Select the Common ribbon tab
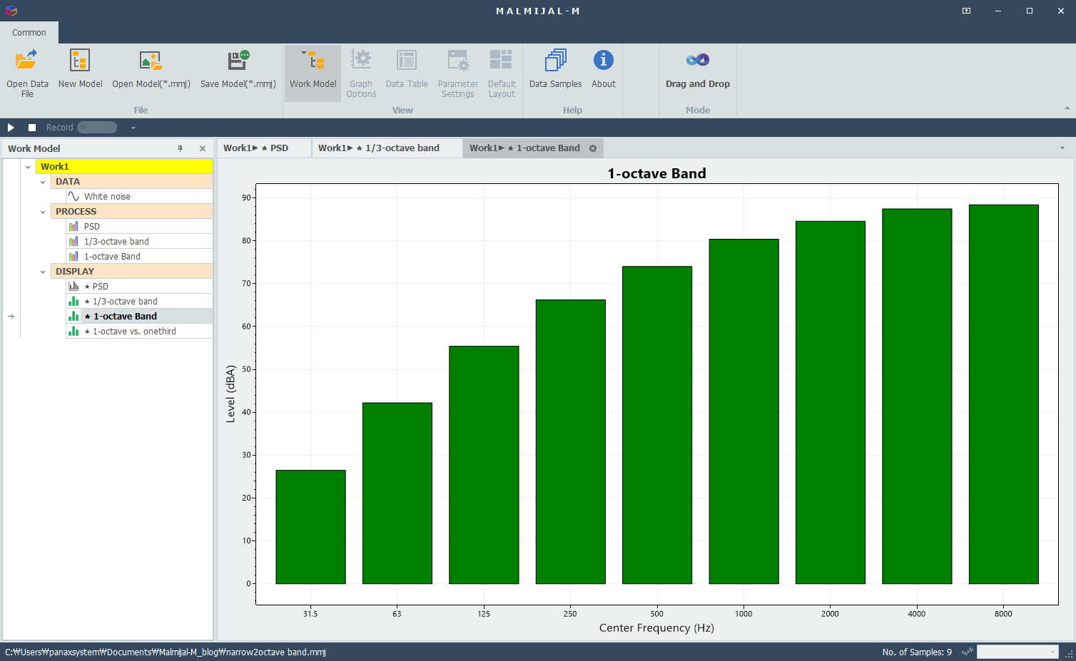This screenshot has width=1076, height=661. click(x=29, y=32)
